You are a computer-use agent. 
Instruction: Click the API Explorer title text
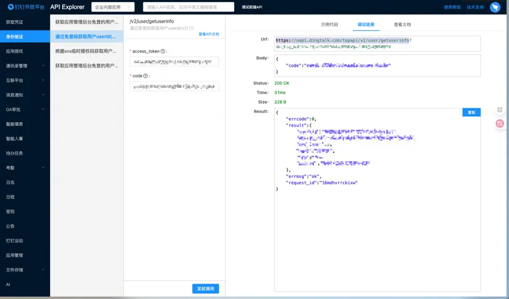point(67,7)
